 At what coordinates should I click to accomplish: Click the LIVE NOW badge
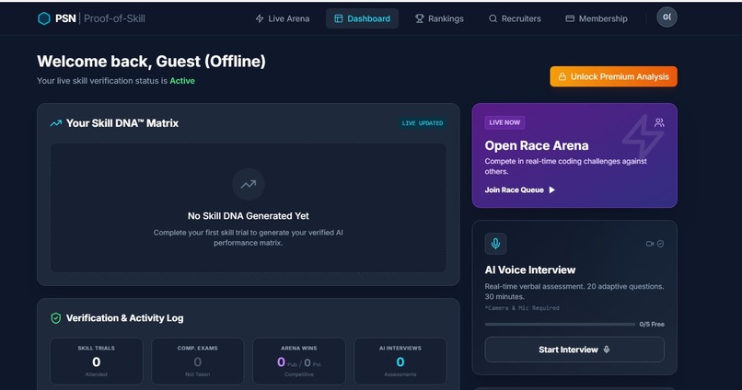[x=504, y=122]
